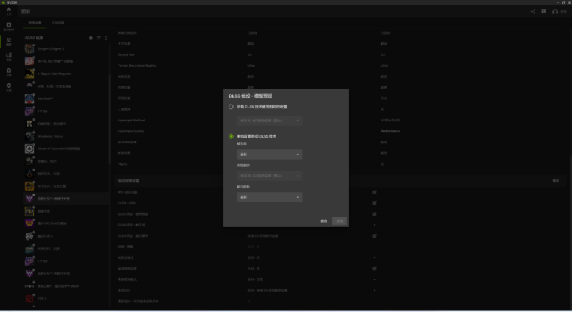Select the Starfield game icon
The image size is (572, 312).
pyautogui.click(x=30, y=98)
